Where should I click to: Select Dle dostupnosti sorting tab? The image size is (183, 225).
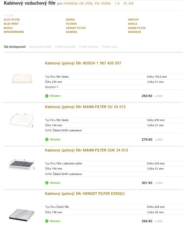pos(15,47)
